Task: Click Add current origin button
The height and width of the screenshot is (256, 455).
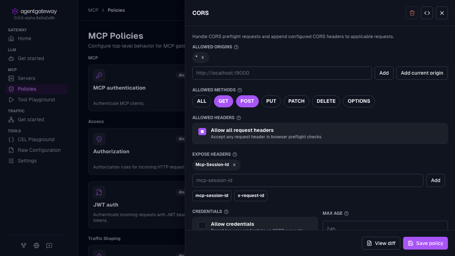Action: click(422, 73)
